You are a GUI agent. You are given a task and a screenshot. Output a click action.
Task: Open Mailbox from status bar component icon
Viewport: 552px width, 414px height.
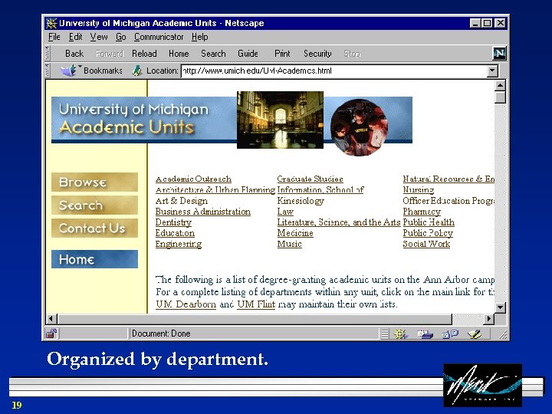(x=425, y=333)
